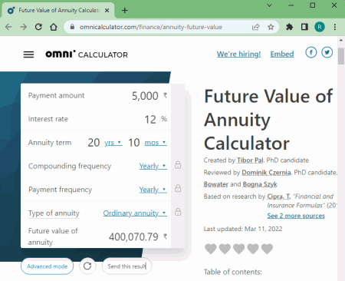Viewport: 345px width, 281px height.
Task: Open Compounding frequency Yearly dropdown
Action: (153, 166)
